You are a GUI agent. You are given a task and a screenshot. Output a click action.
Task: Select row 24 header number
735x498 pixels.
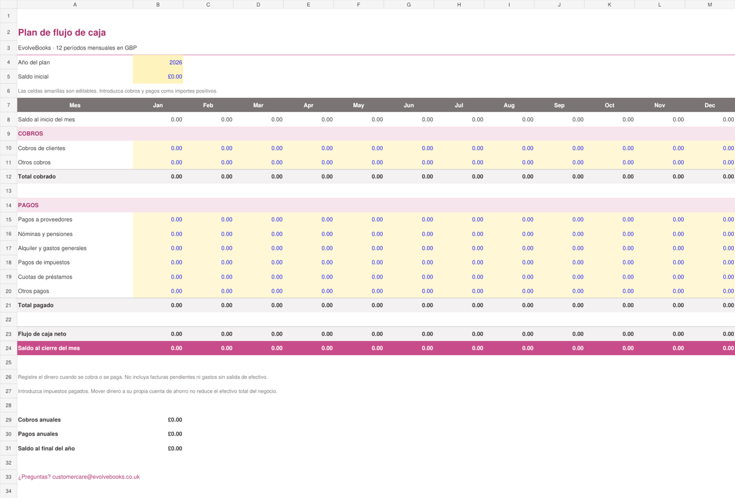(x=9, y=348)
